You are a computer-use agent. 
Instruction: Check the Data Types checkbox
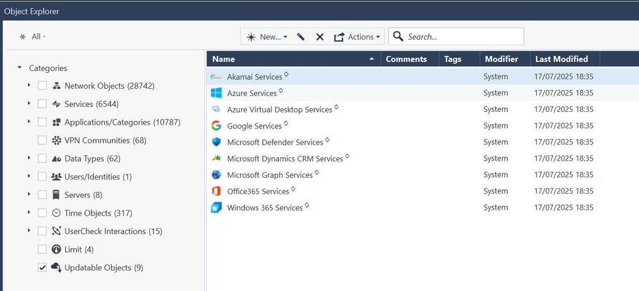point(42,158)
